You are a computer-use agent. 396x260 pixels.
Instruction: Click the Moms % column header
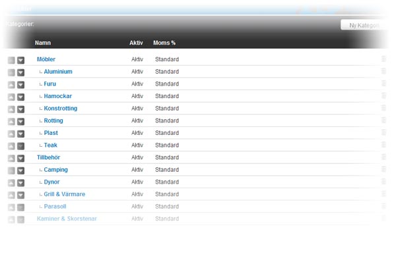(164, 43)
